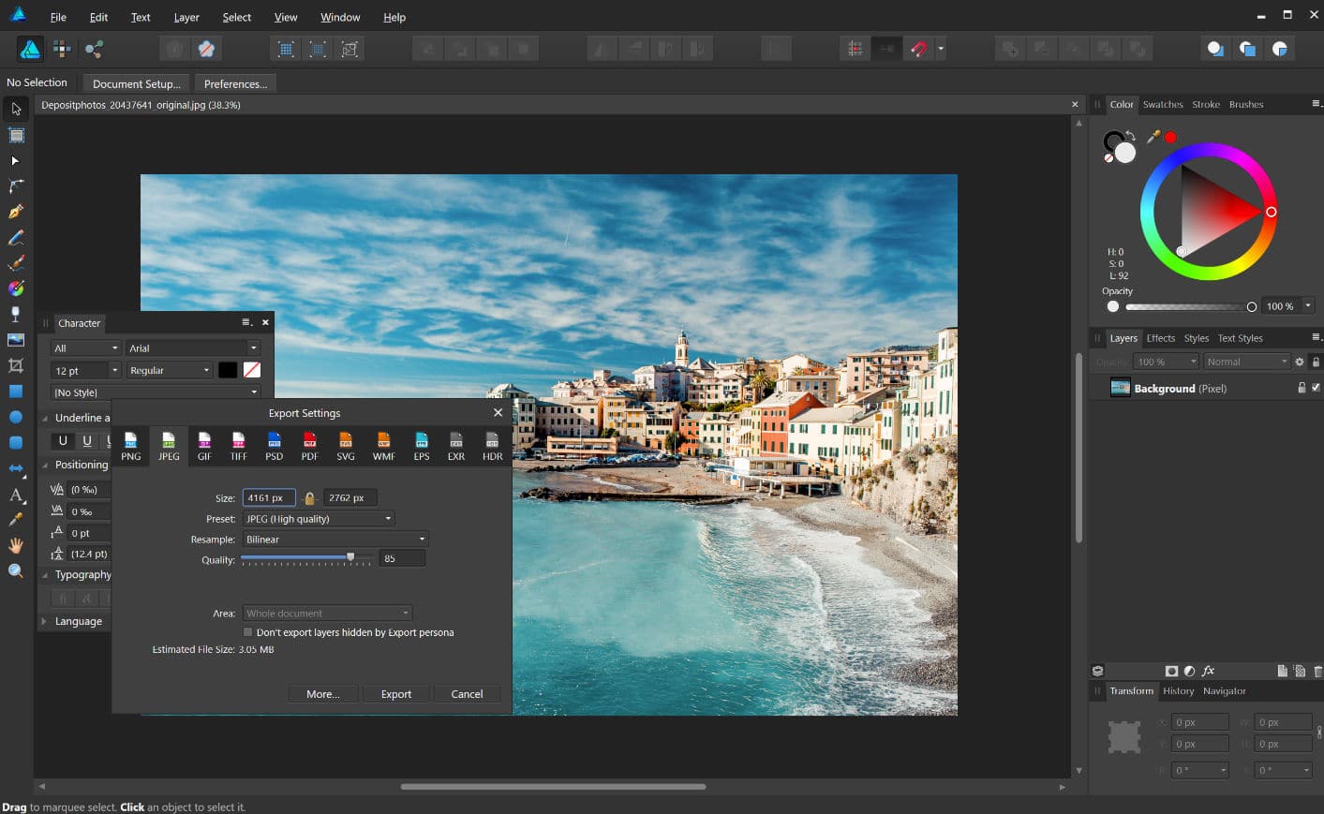The width and height of the screenshot is (1324, 814).
Task: Switch export format to TIFF
Action: click(238, 445)
